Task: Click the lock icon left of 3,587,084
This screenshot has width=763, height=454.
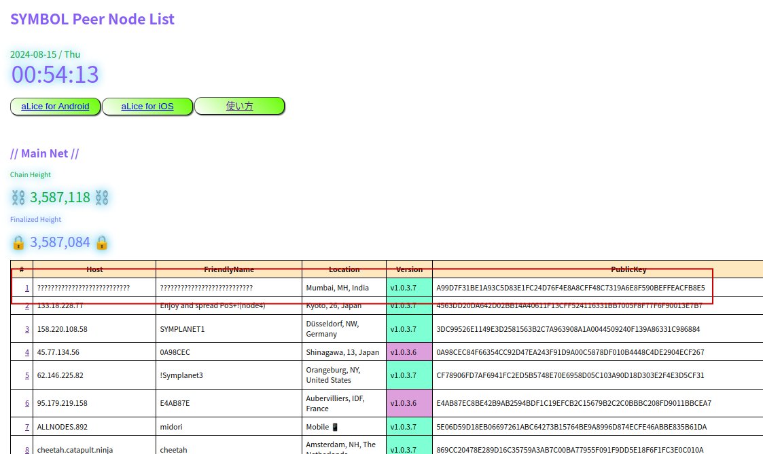Action: 18,242
